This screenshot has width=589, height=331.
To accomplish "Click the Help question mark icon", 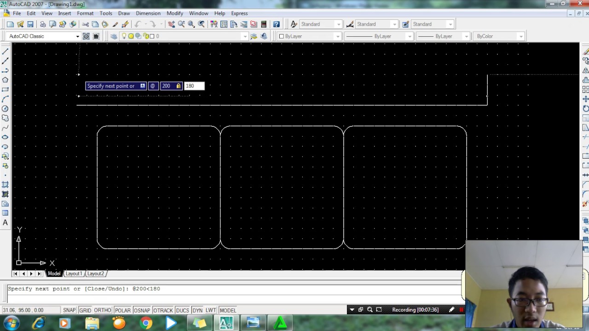I will (x=276, y=24).
